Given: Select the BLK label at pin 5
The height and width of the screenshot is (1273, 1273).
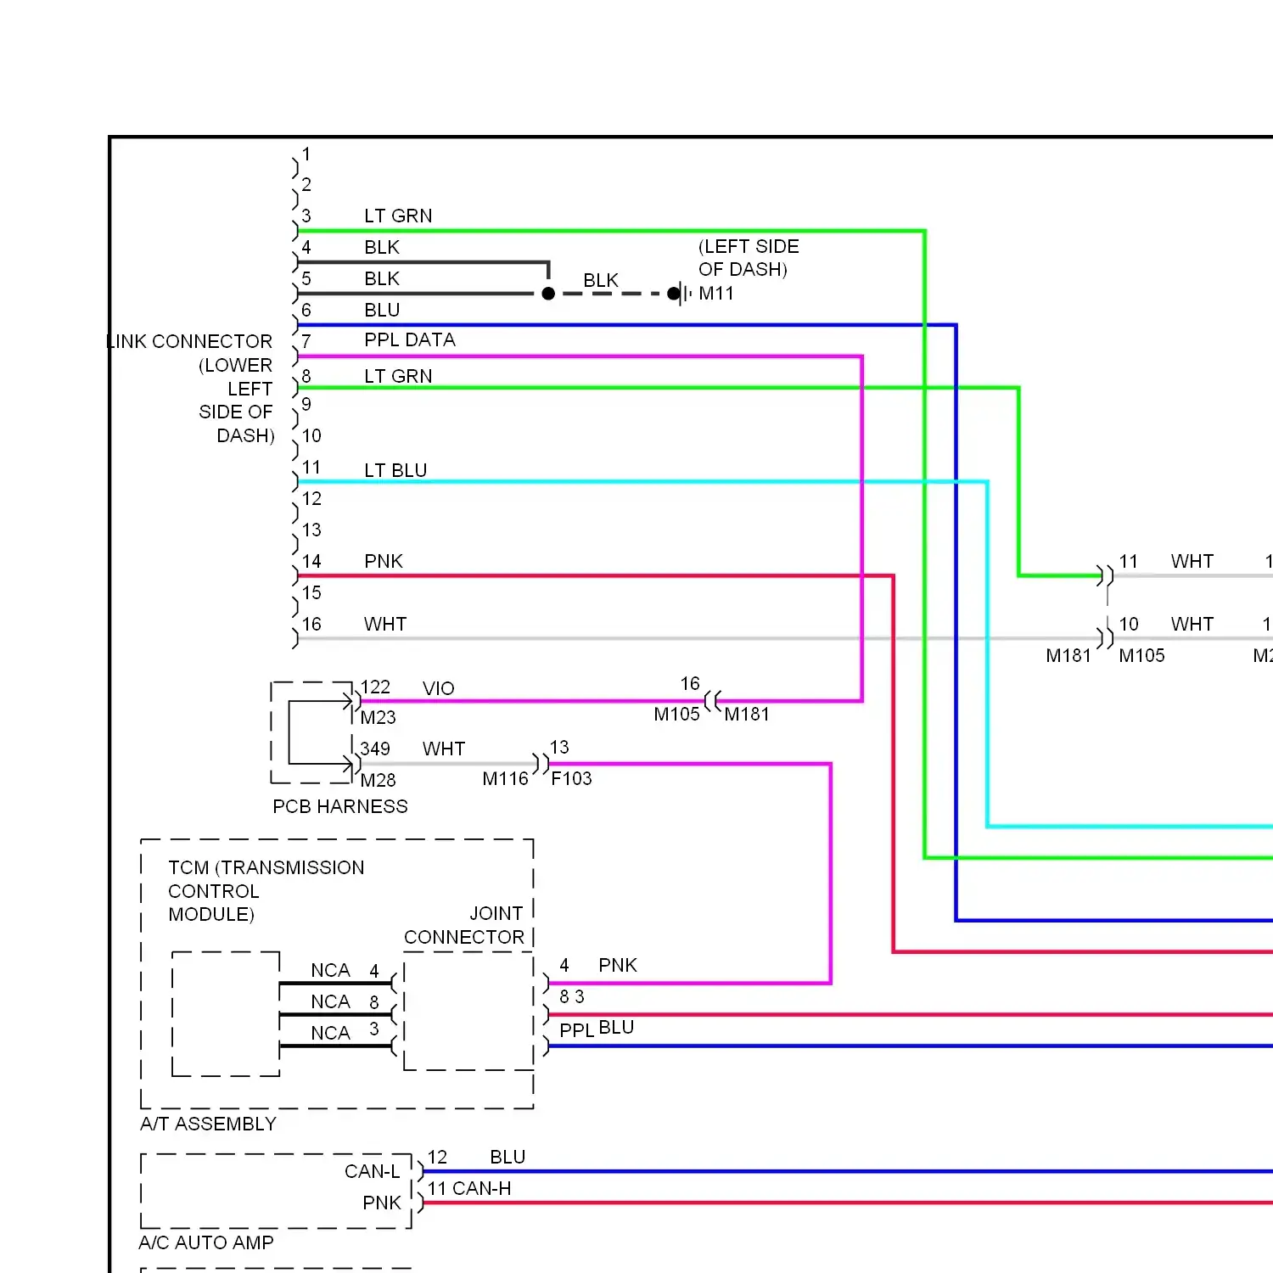Looking at the screenshot, I should (x=382, y=278).
